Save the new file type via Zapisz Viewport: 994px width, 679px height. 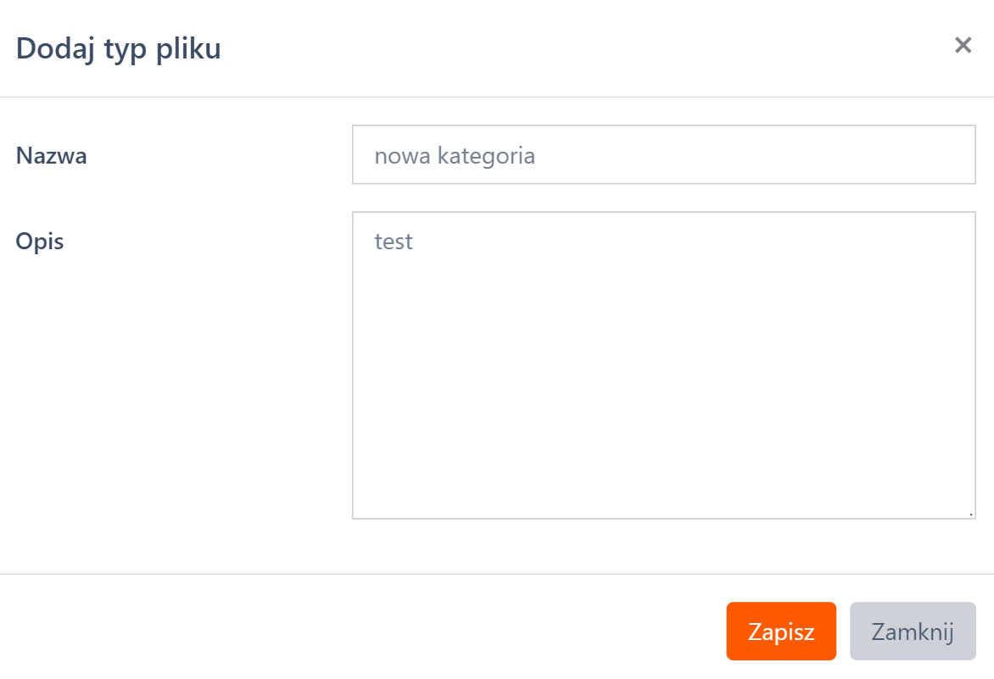pos(780,631)
